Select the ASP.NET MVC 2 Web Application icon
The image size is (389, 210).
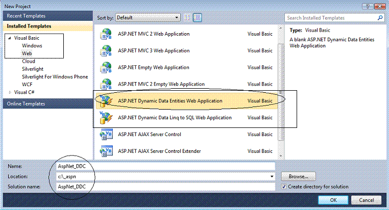click(x=106, y=34)
